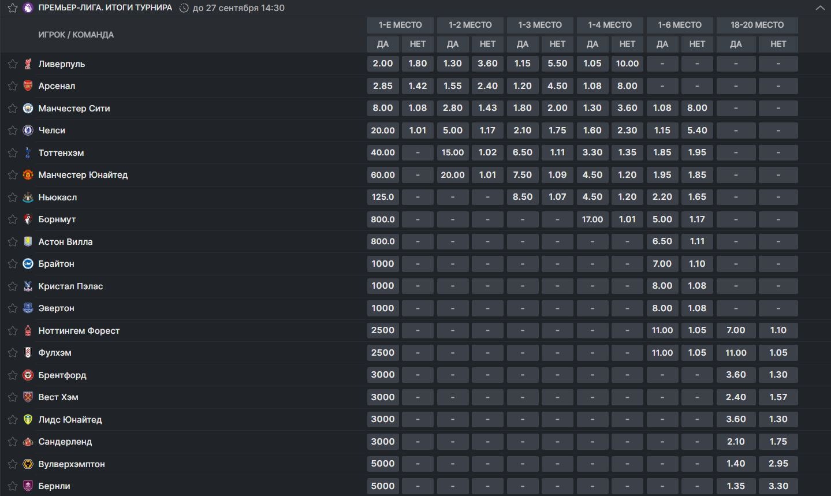Open the Ньюкасл team name link
The height and width of the screenshot is (496, 831).
pyautogui.click(x=58, y=197)
